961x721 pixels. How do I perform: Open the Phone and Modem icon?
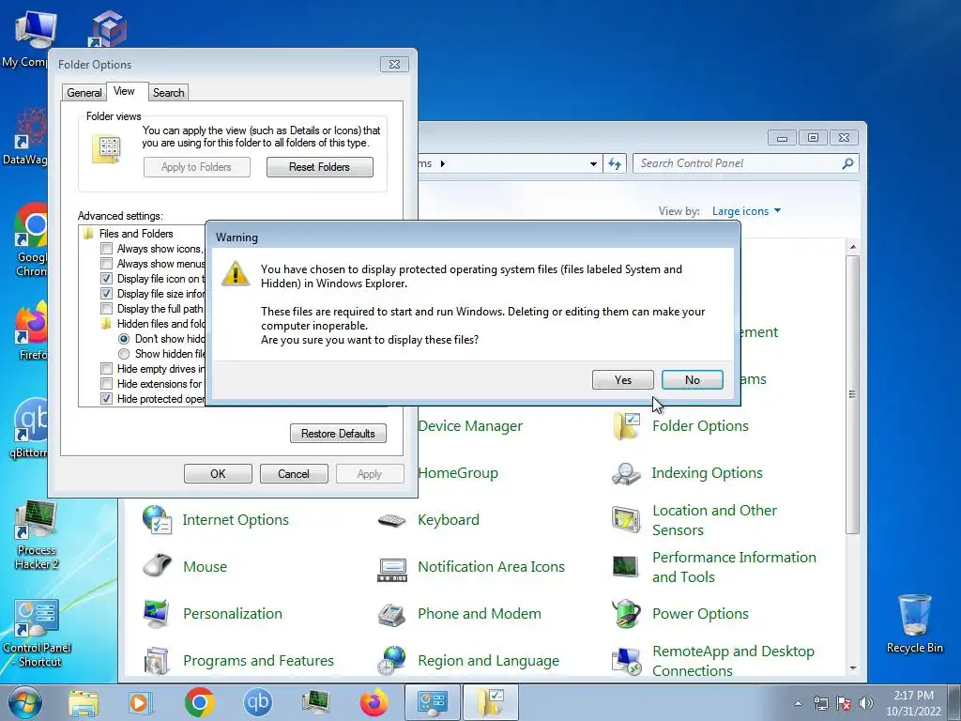391,614
